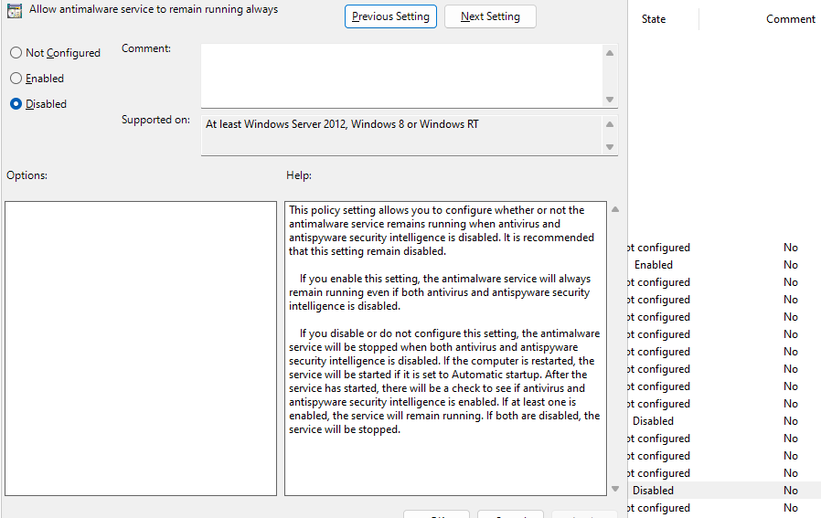Select the highlighted Disabled policy row

tap(654, 491)
